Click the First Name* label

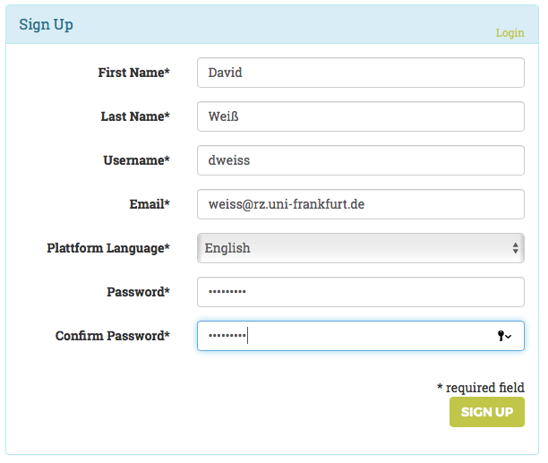[133, 73]
